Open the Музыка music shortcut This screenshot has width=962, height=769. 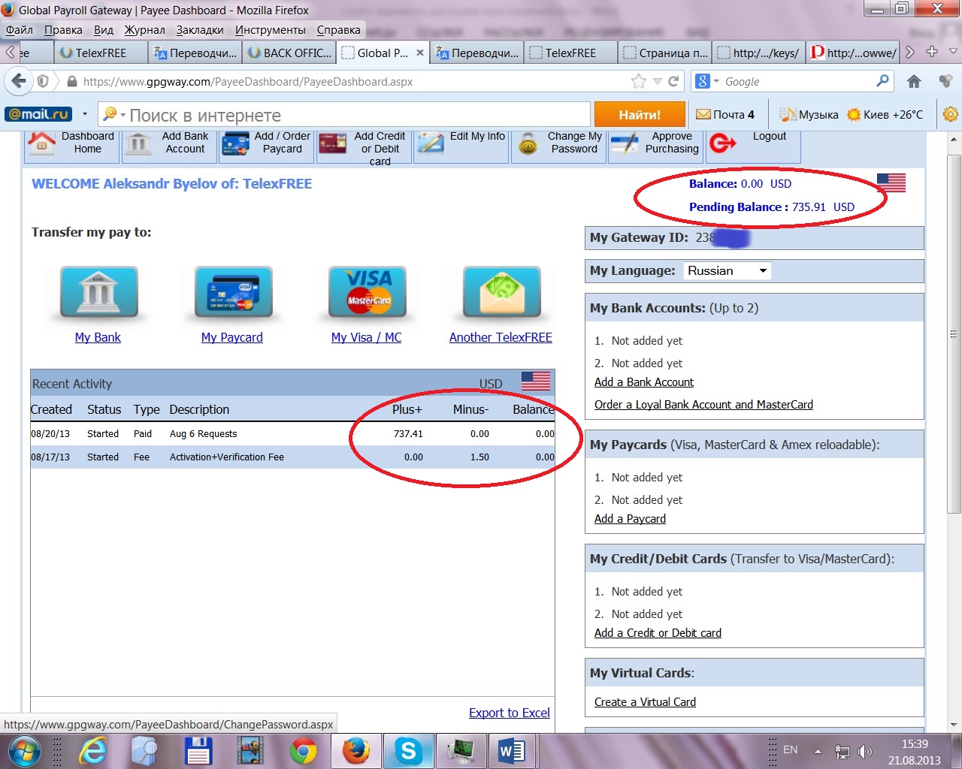[809, 114]
